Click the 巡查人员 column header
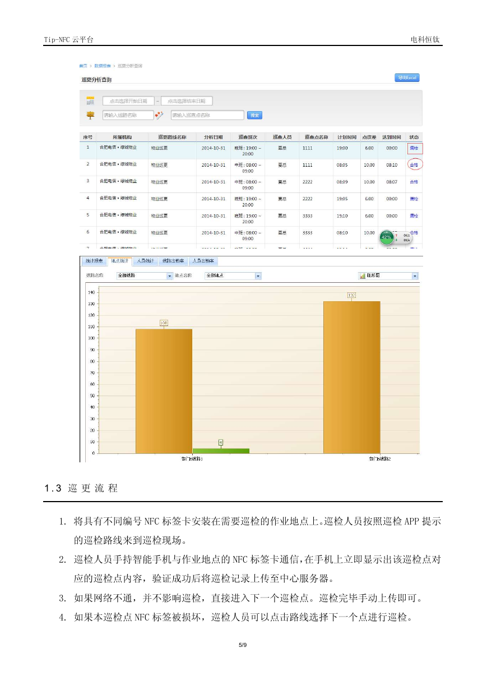Screen dimensions: 487x689 (282, 137)
